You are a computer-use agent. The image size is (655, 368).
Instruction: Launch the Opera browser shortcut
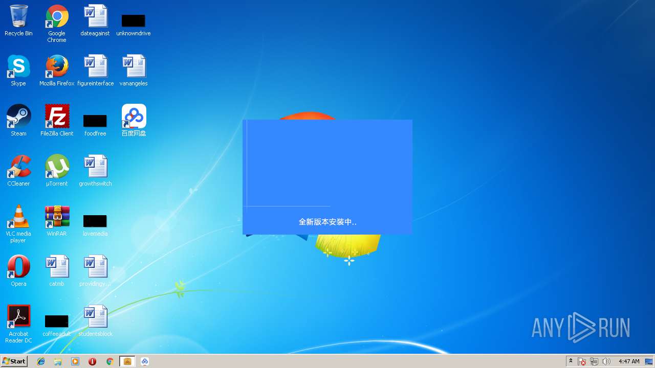[18, 271]
